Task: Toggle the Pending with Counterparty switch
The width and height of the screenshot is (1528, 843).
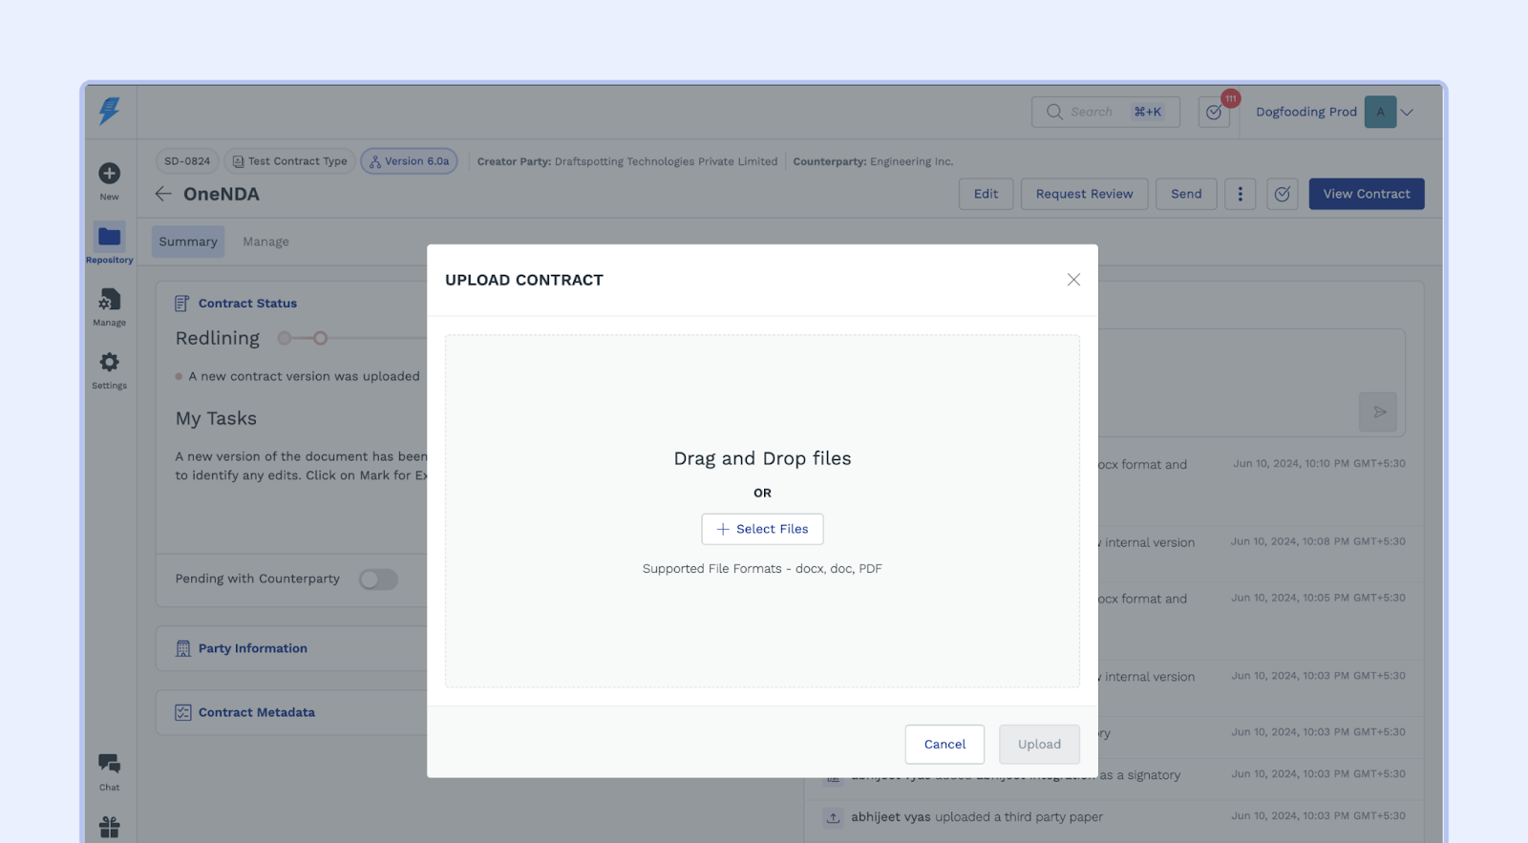Action: click(378, 580)
